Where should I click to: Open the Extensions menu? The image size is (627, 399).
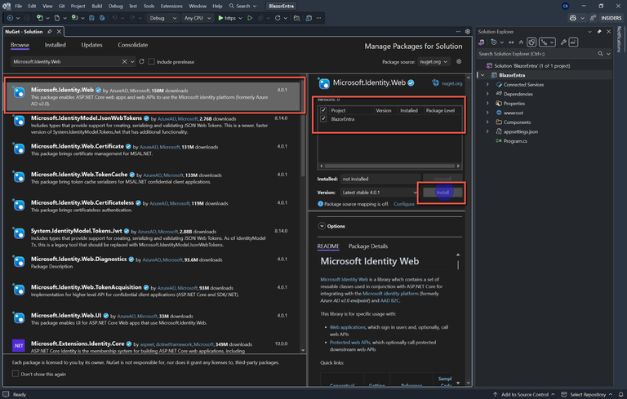[x=172, y=6]
